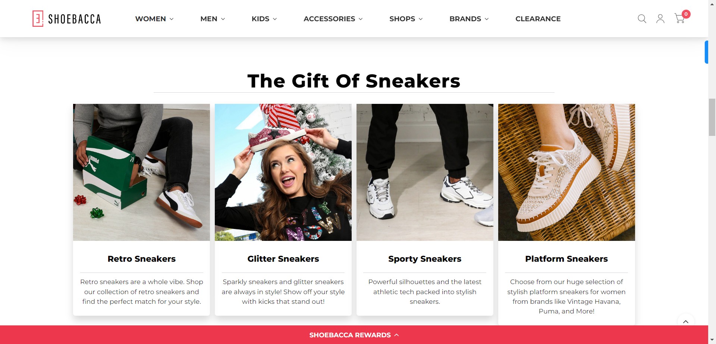Click the Shoebacca logo
Screen dimensions: 716x344
pyautogui.click(x=67, y=19)
